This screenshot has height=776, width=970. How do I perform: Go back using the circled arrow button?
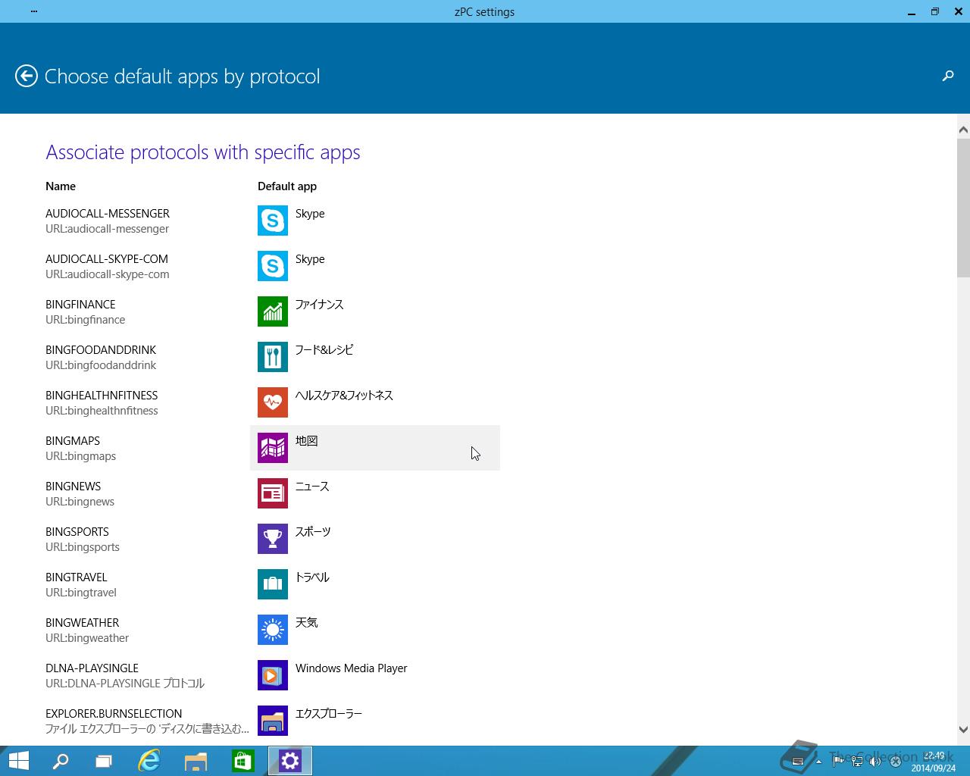[x=27, y=77]
